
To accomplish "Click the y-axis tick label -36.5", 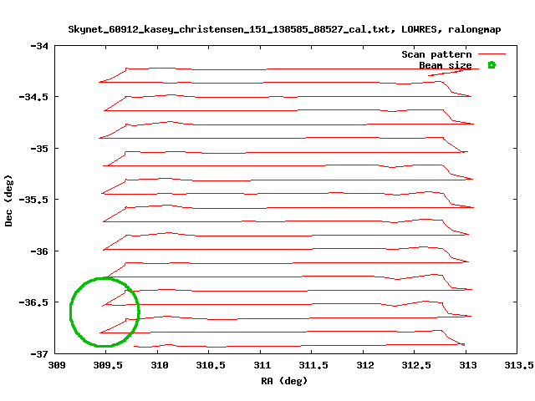I will (33, 302).
